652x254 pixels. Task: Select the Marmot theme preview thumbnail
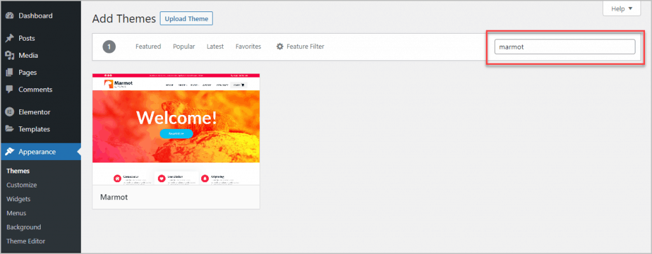pos(176,129)
